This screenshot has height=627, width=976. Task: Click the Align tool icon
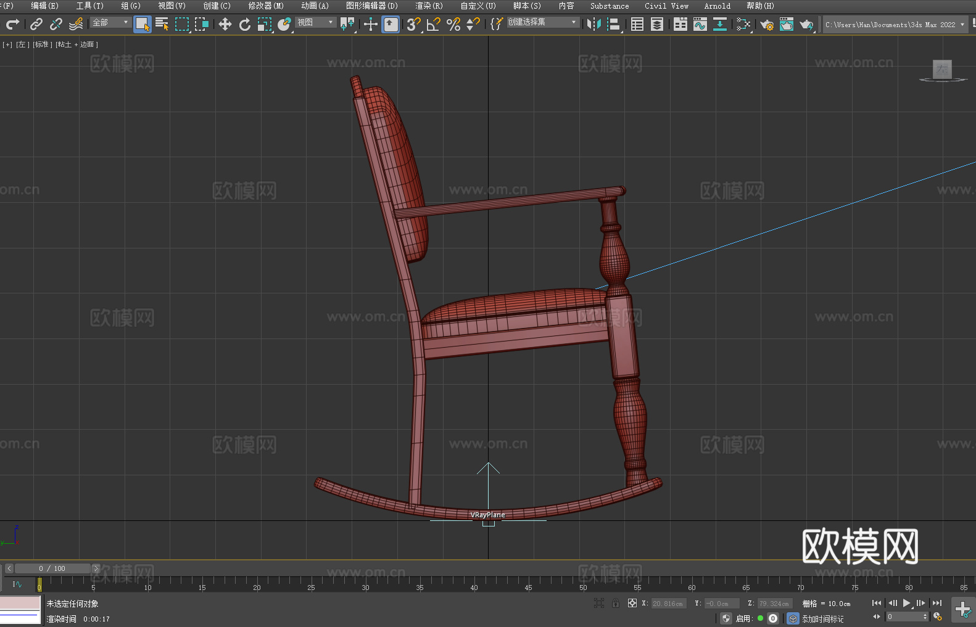(x=614, y=24)
